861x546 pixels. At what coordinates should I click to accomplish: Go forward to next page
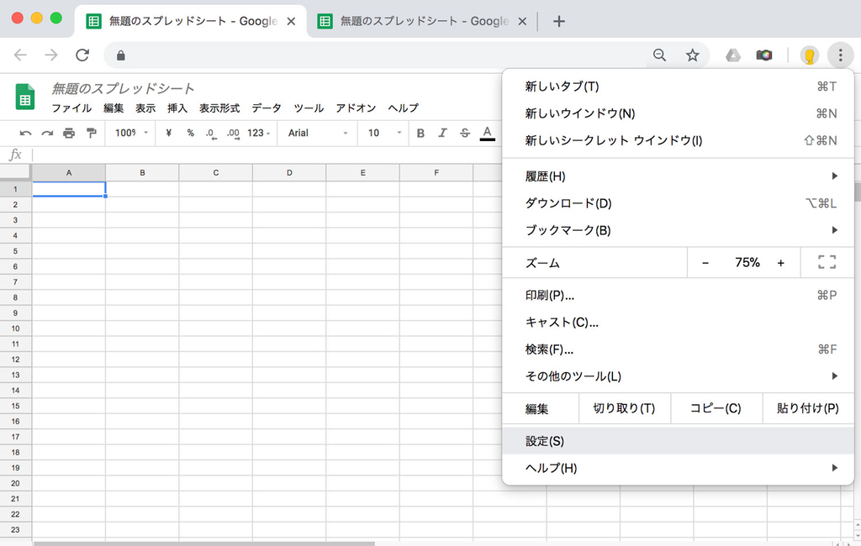[x=51, y=55]
